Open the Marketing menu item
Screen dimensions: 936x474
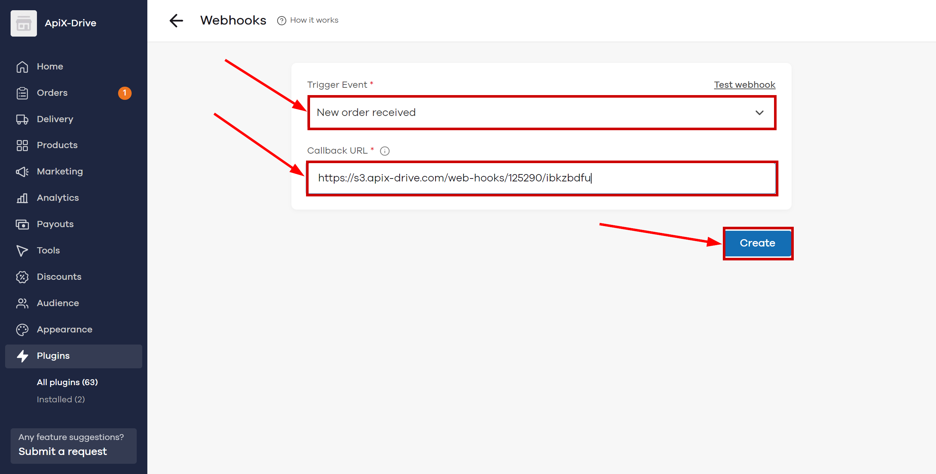[x=73, y=172]
